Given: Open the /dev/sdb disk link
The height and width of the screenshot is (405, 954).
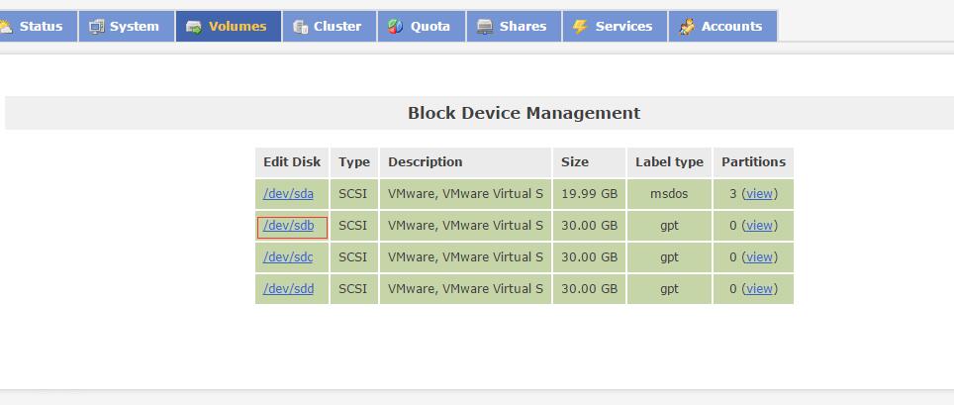Looking at the screenshot, I should point(288,226).
